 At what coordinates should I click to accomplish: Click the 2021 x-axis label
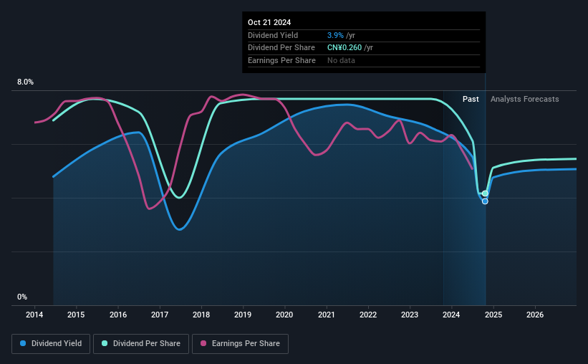327,315
